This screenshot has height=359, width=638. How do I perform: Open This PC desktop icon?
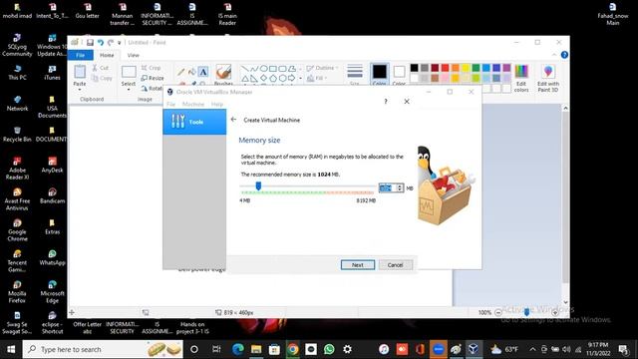tap(17, 72)
